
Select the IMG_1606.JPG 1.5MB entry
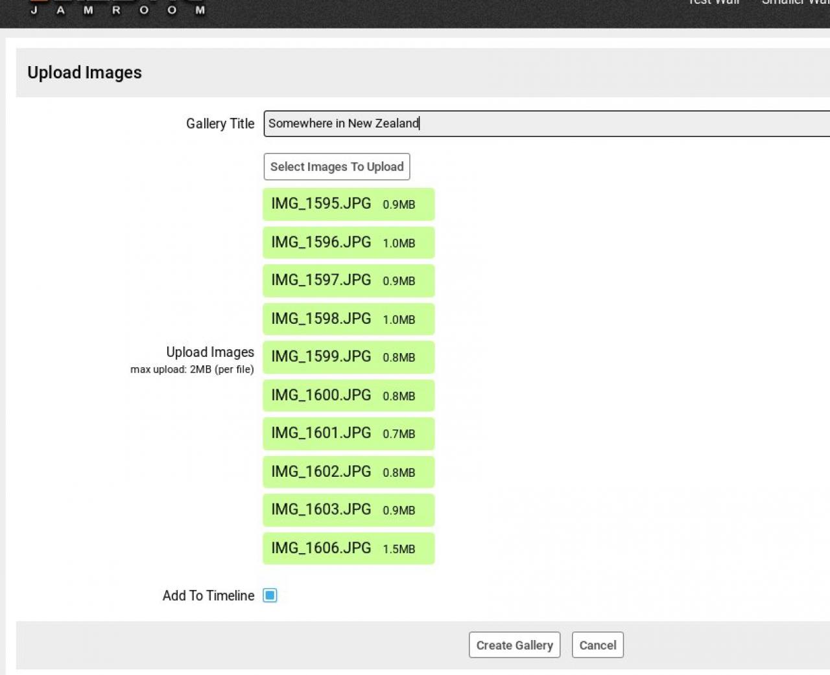348,549
